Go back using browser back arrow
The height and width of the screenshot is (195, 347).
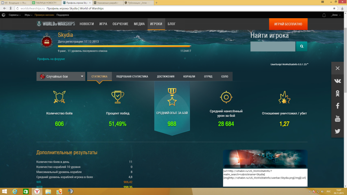(x=4, y=8)
